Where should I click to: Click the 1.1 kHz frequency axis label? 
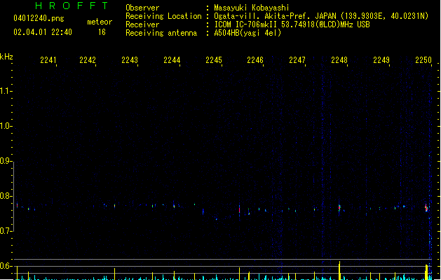6,91
